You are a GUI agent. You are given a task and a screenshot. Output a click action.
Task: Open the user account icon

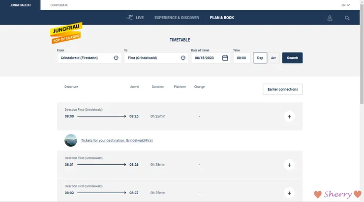point(330,18)
